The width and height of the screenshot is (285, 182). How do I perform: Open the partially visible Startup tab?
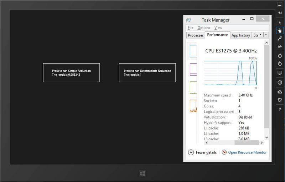255,35
